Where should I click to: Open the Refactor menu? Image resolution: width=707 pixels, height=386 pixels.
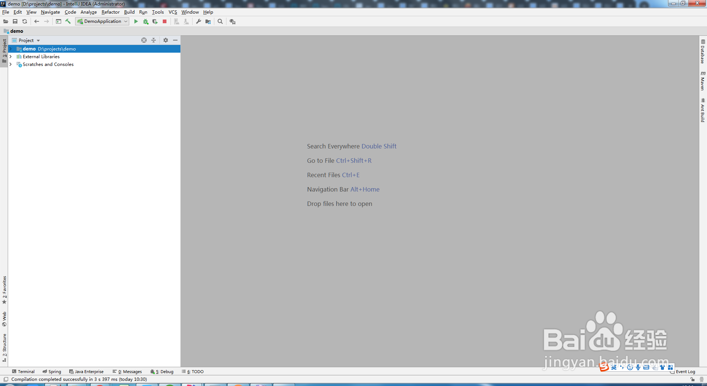coord(110,12)
